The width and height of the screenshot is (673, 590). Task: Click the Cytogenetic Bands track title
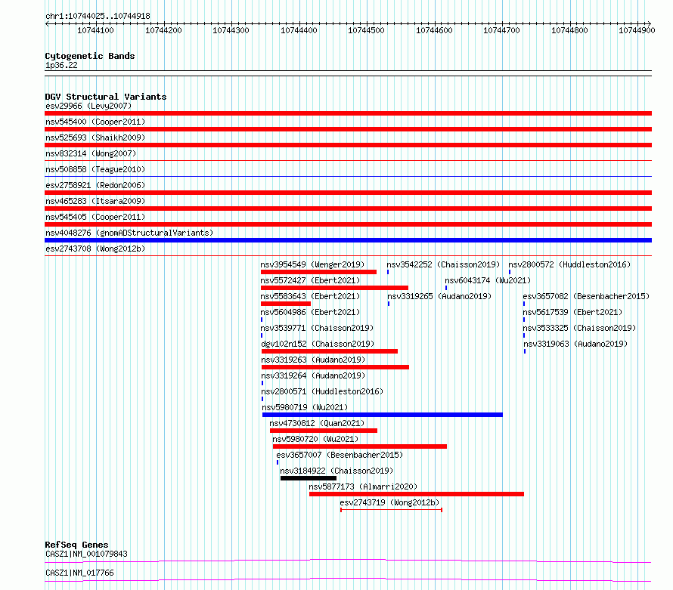90,56
